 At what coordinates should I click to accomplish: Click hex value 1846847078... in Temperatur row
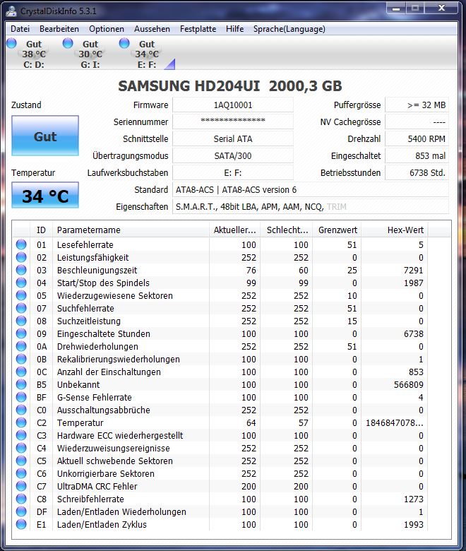point(395,422)
